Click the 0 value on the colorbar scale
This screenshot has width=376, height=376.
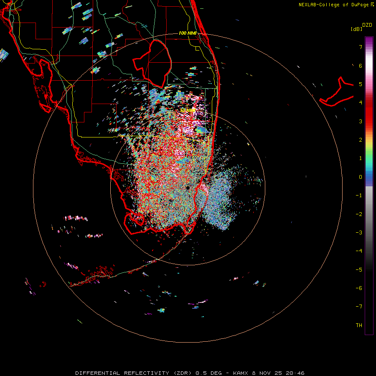tap(361, 177)
